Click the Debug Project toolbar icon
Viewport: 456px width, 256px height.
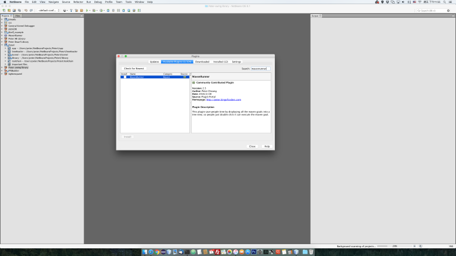coord(94,11)
